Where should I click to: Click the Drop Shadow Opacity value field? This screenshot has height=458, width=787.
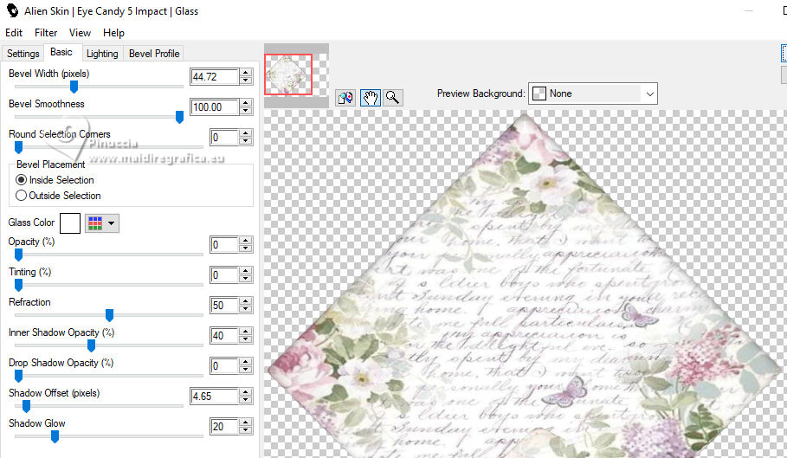(x=224, y=365)
